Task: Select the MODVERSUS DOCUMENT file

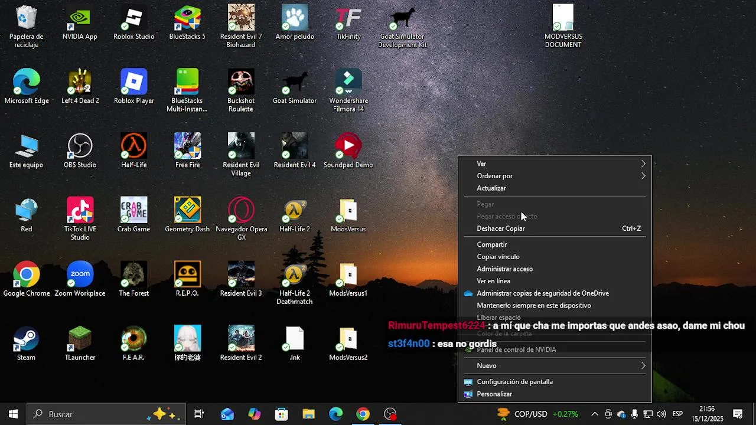Action: [563, 27]
